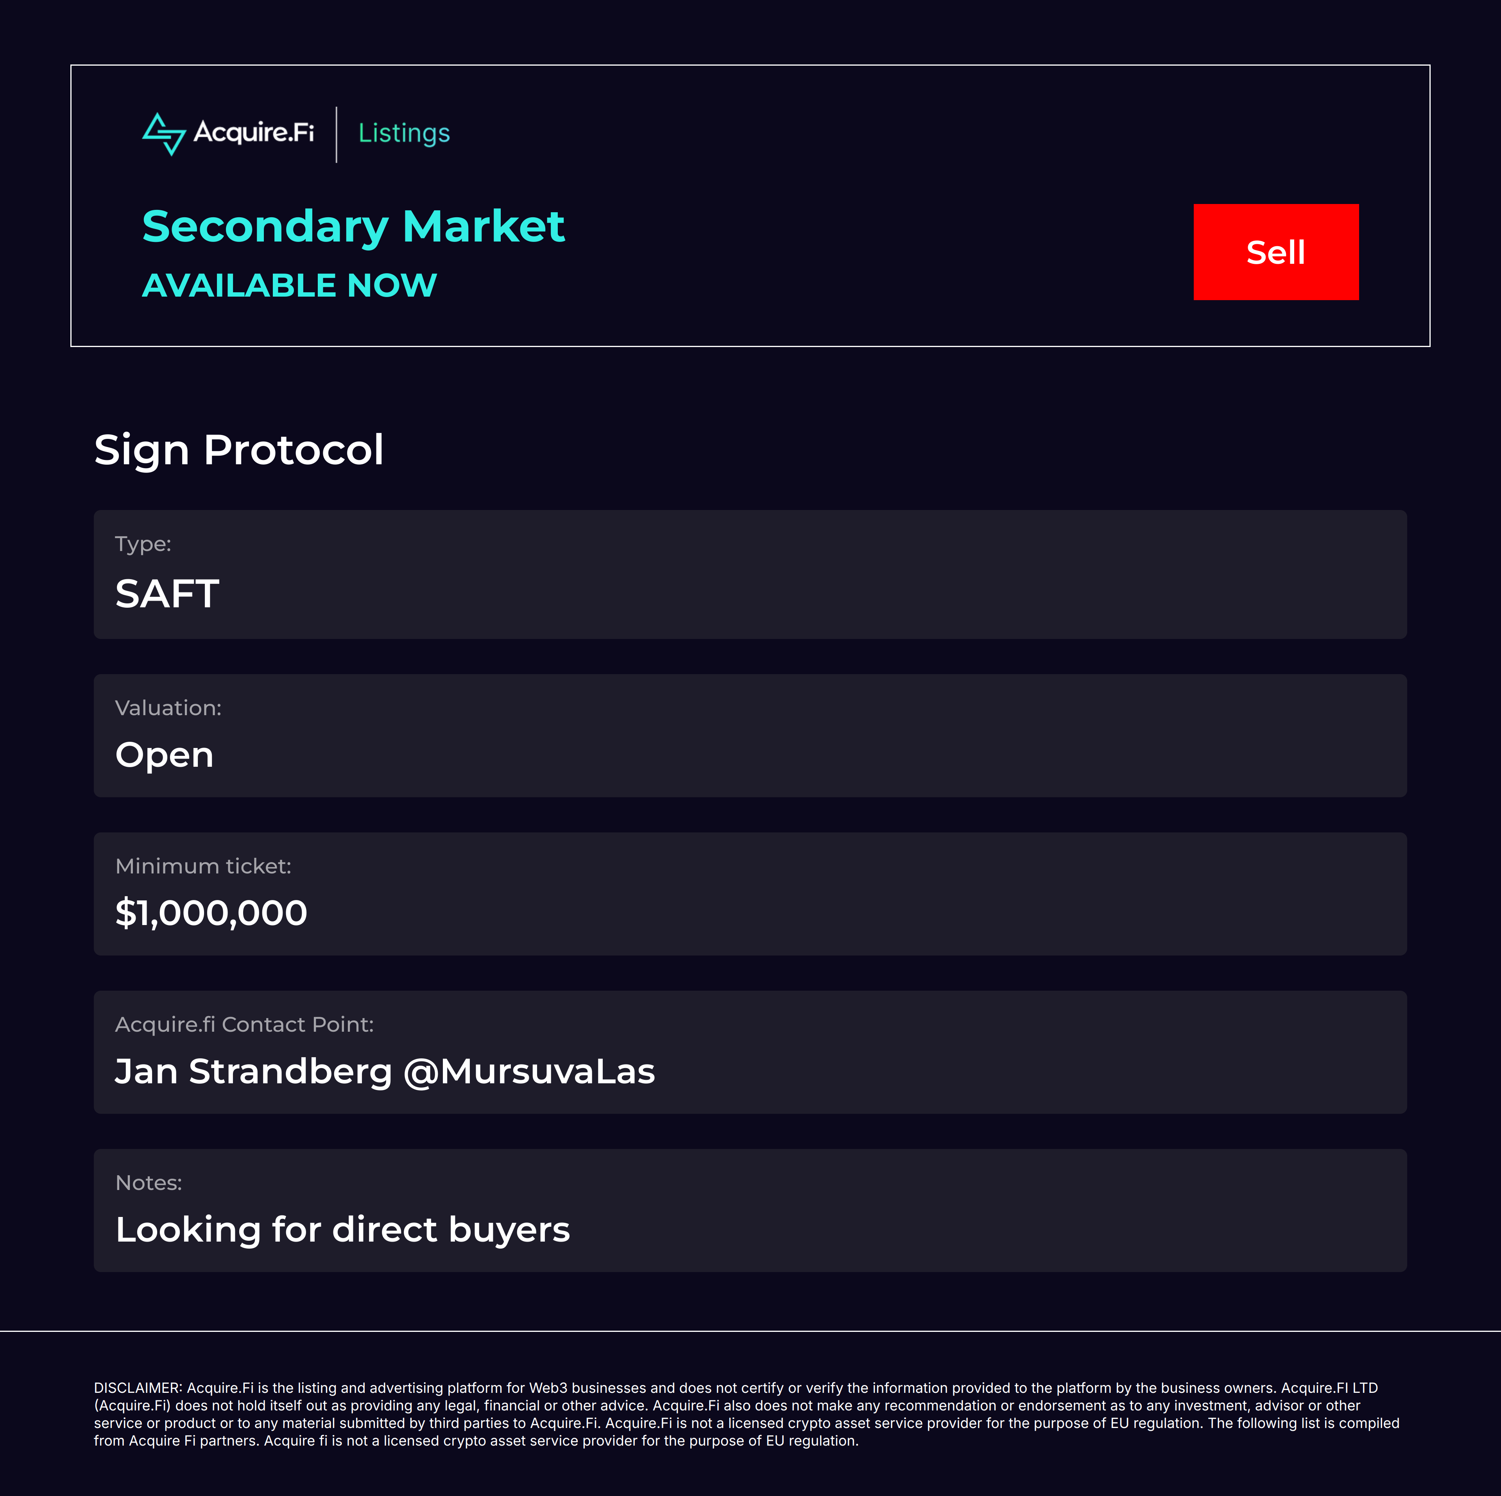This screenshot has height=1496, width=1501.
Task: Select the Sign Protocol title
Action: coord(238,451)
